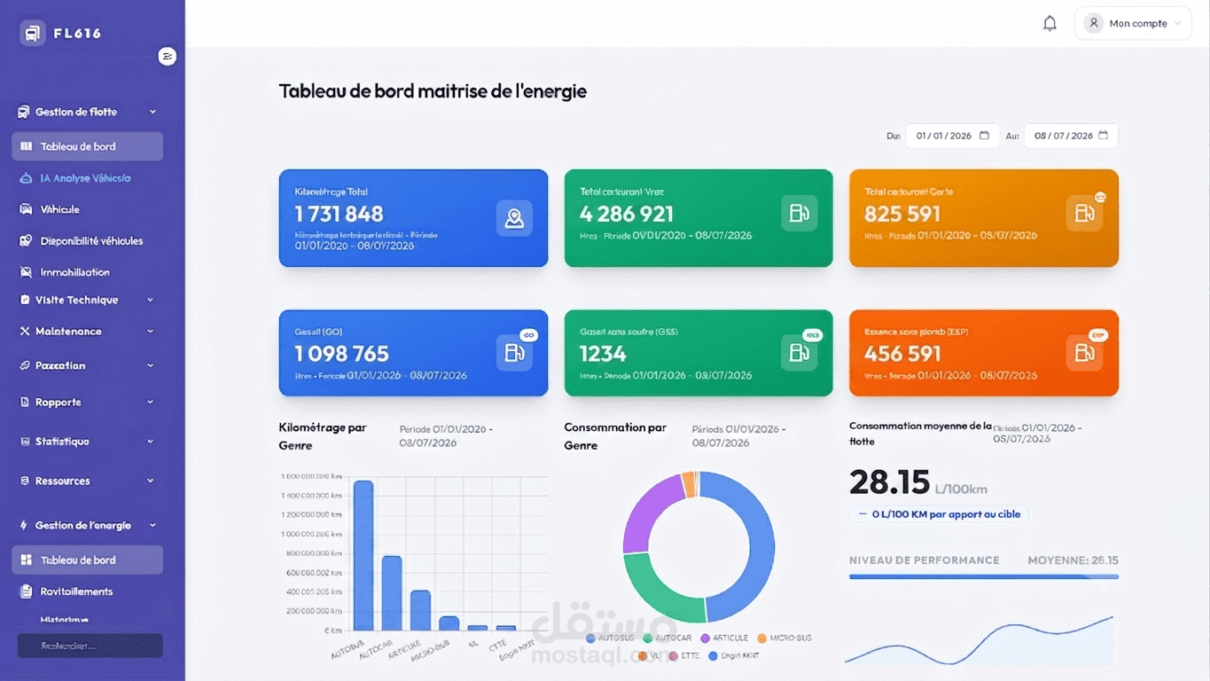Click the Véhicule sidebar icon
The image size is (1210, 681).
click(25, 209)
